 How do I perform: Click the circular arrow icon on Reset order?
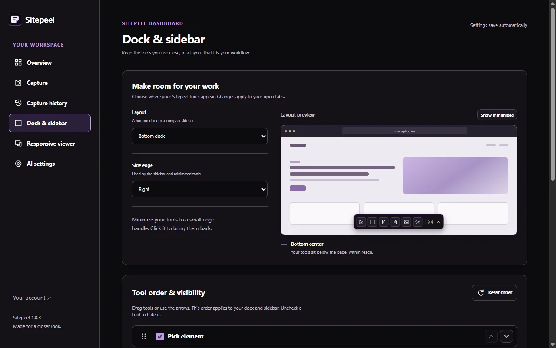pyautogui.click(x=481, y=293)
